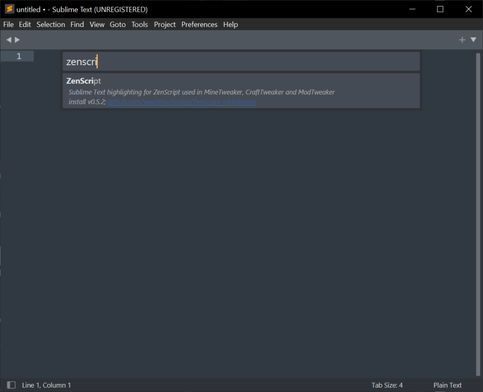Open the Tools menu
The width and height of the screenshot is (483, 392).
click(140, 25)
